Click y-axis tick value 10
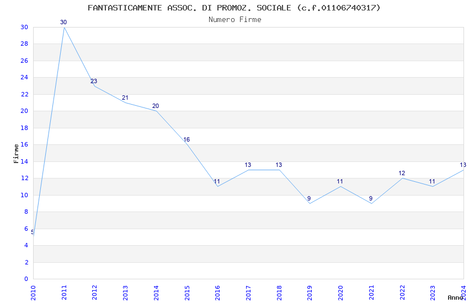This screenshot has width=469, height=303. point(24,195)
